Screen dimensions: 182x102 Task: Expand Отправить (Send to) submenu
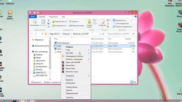tap(76, 76)
